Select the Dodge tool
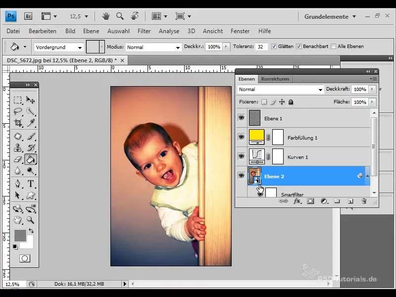 (x=31, y=171)
